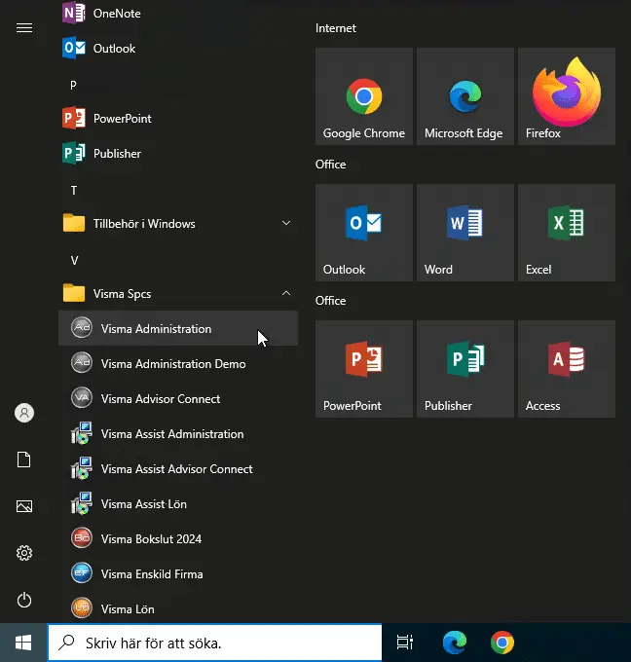Viewport: 631px width, 662px height.
Task: Click the Google Chrome tile
Action: pyautogui.click(x=363, y=96)
